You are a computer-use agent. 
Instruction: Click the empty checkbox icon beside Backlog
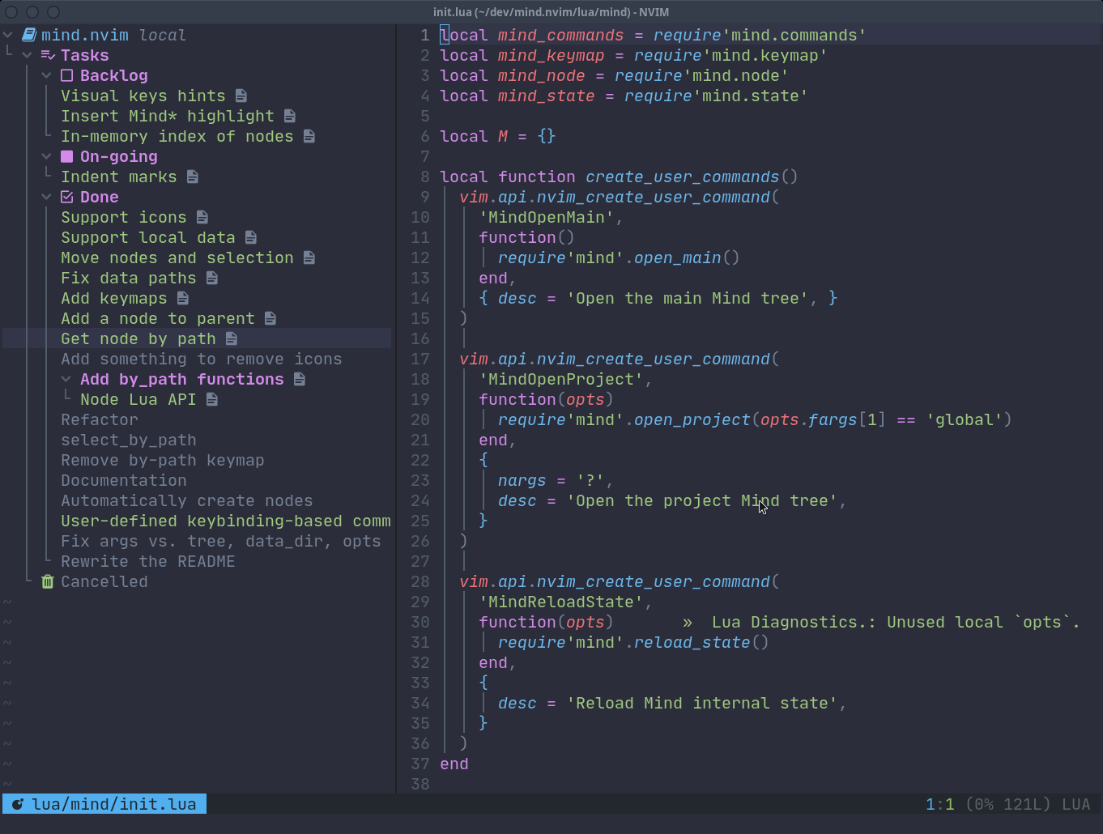(67, 75)
